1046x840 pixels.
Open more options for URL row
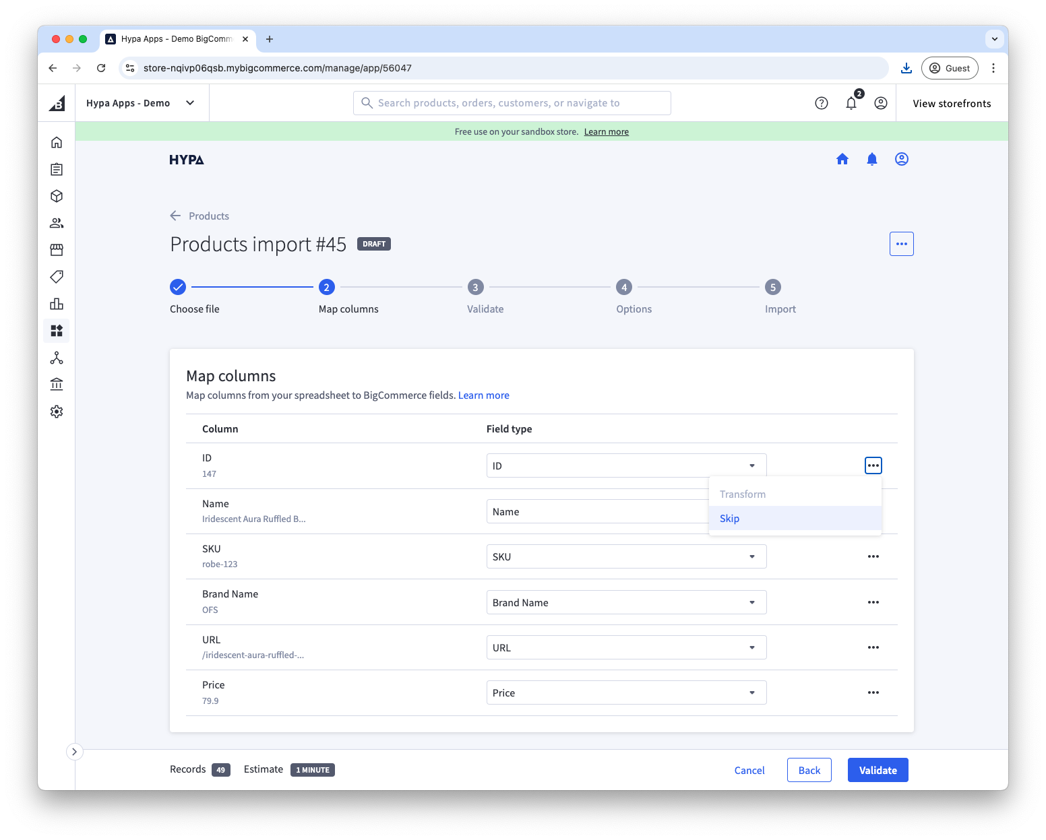click(x=873, y=647)
